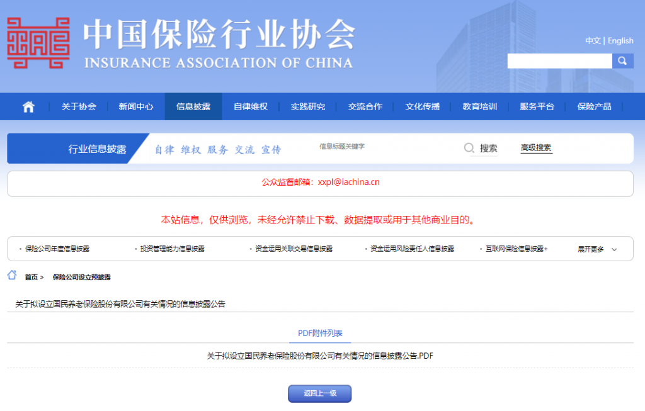Image resolution: width=645 pixels, height=411 pixels.
Task: Focus the header search input box
Action: pos(560,61)
